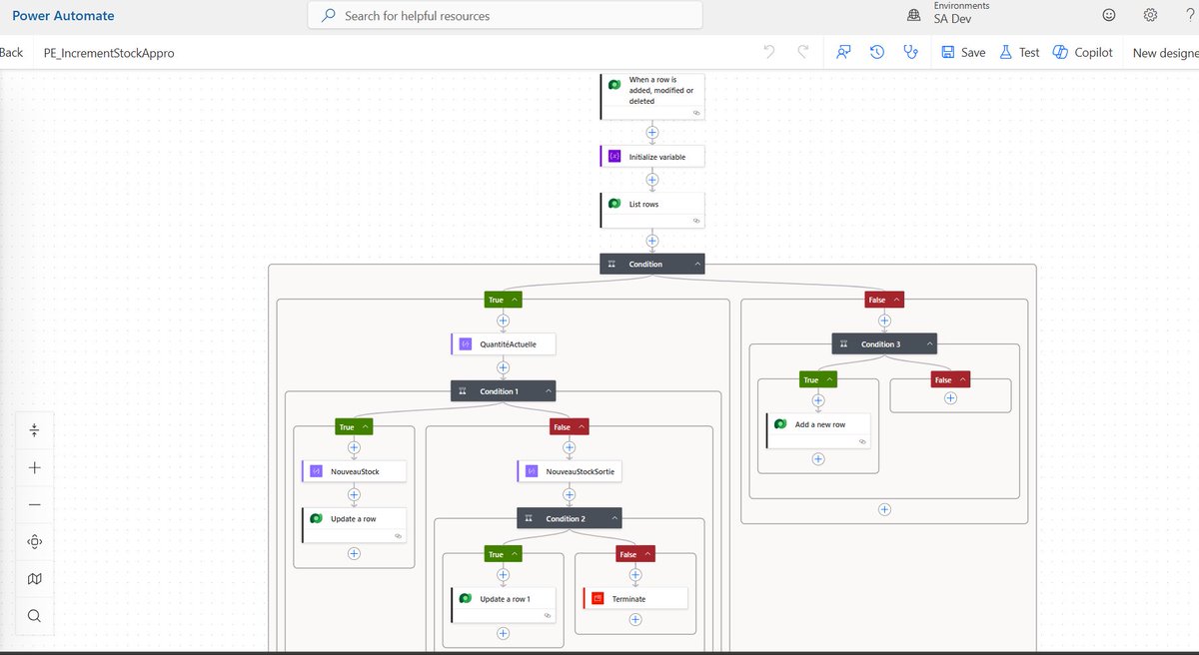1199x655 pixels.
Task: Click the plus below Terminate
Action: point(635,620)
